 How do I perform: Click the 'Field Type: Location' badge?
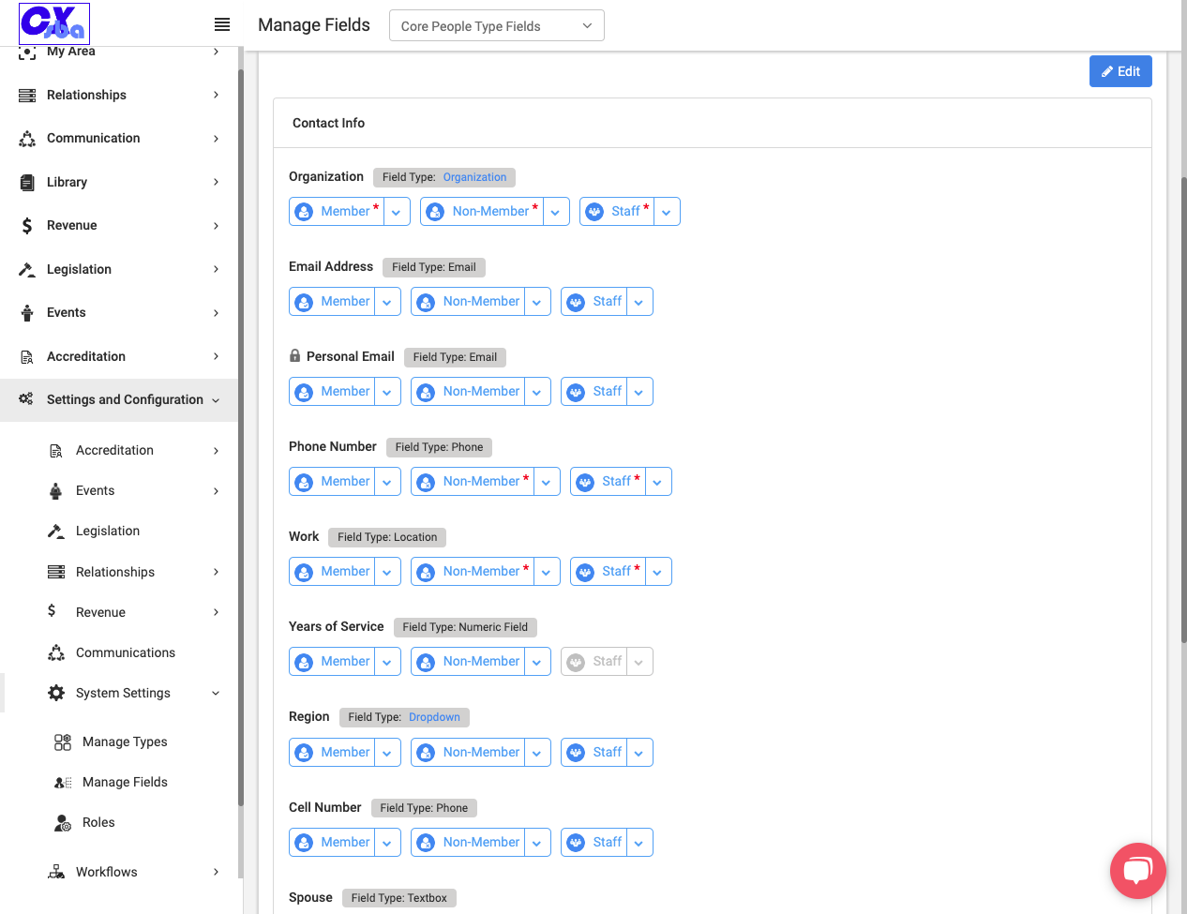coord(387,537)
